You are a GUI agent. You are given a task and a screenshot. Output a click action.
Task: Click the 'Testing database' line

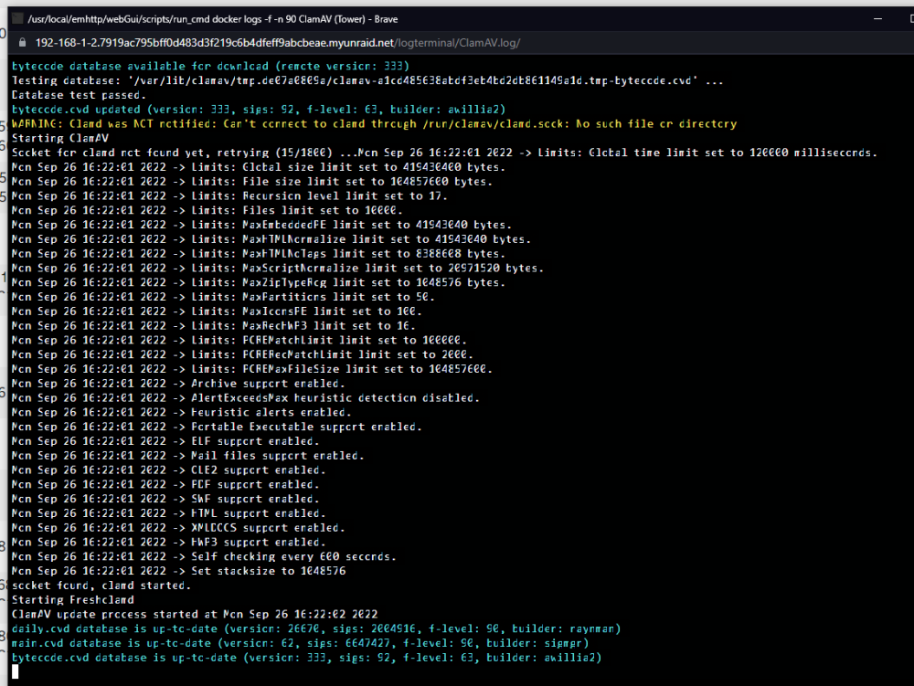click(x=367, y=80)
